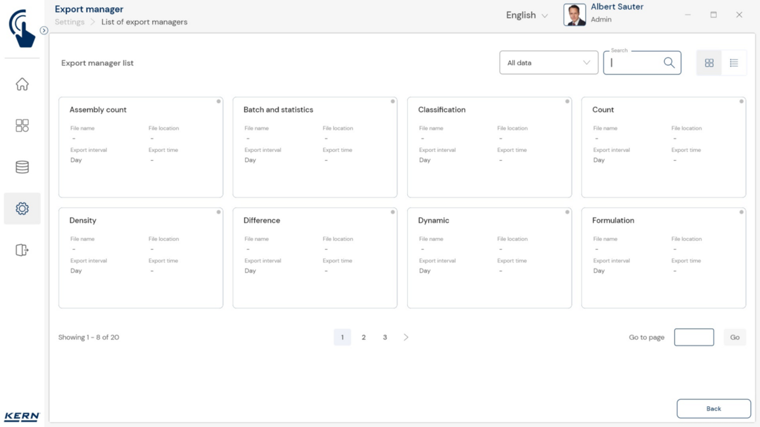Click the search magnifier icon

(669, 63)
